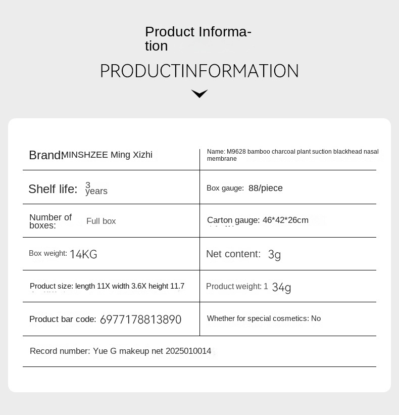Click the PRODUCTINFORMATION heading
399x415 pixels.
click(x=199, y=71)
